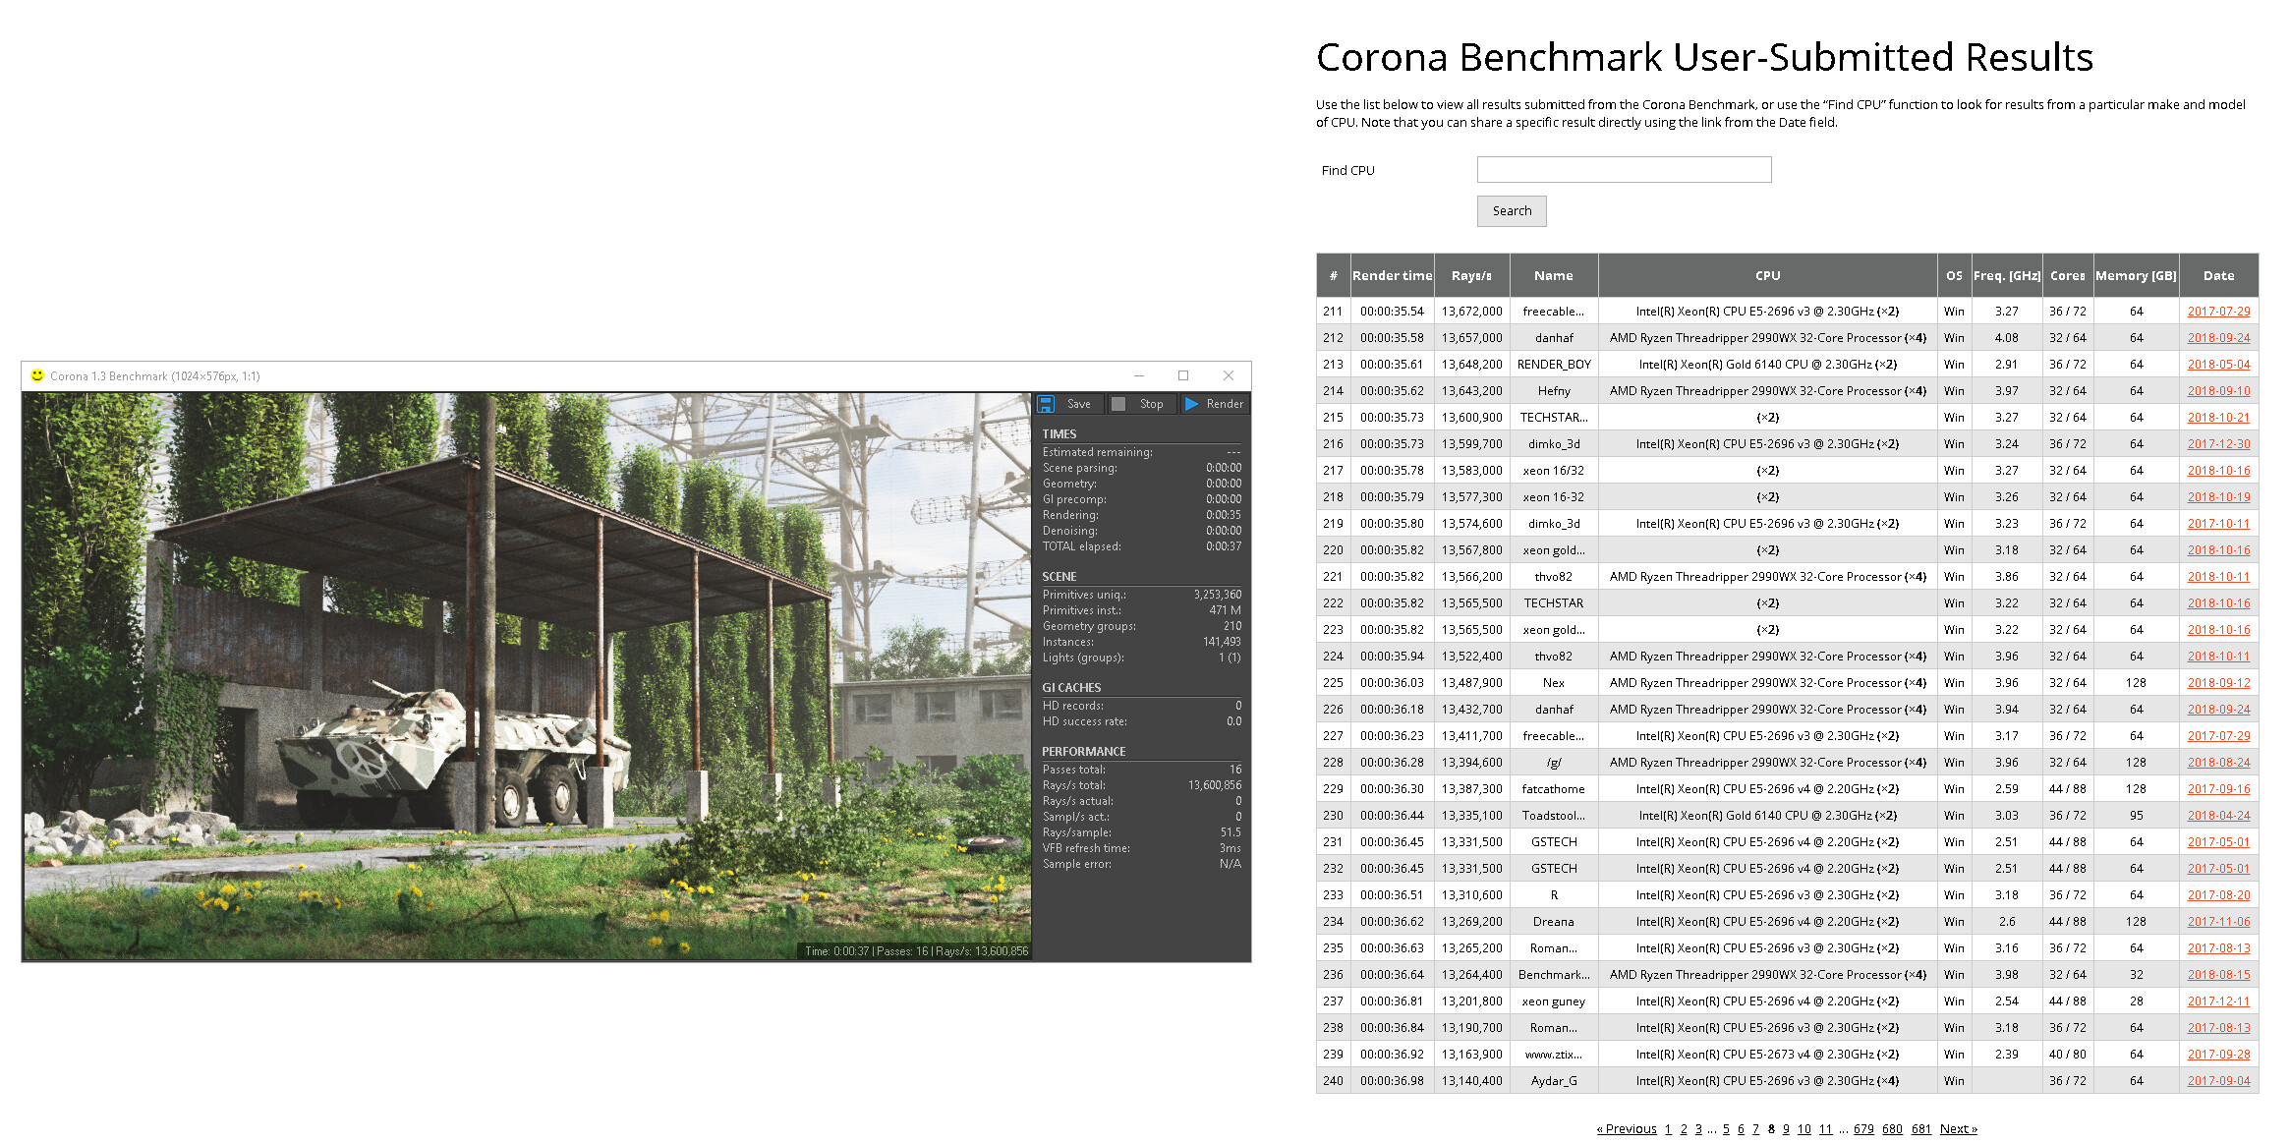
Task: Open date link 2018-08-24 for /g/
Action: (x=2218, y=762)
